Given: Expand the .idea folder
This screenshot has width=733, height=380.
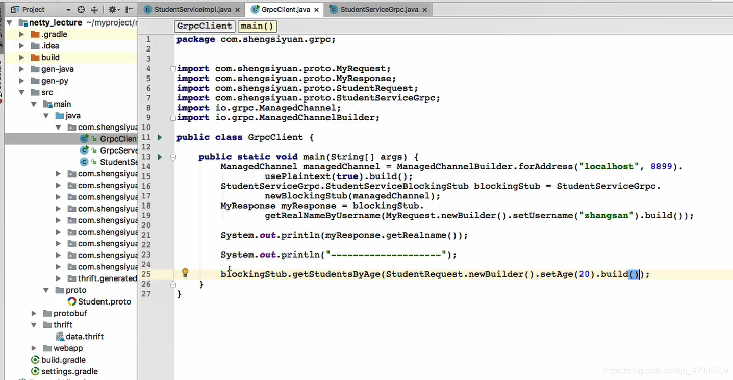Looking at the screenshot, I should 21,46.
